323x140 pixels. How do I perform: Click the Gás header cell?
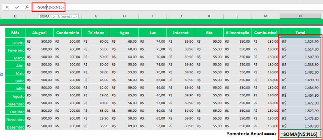(x=209, y=33)
